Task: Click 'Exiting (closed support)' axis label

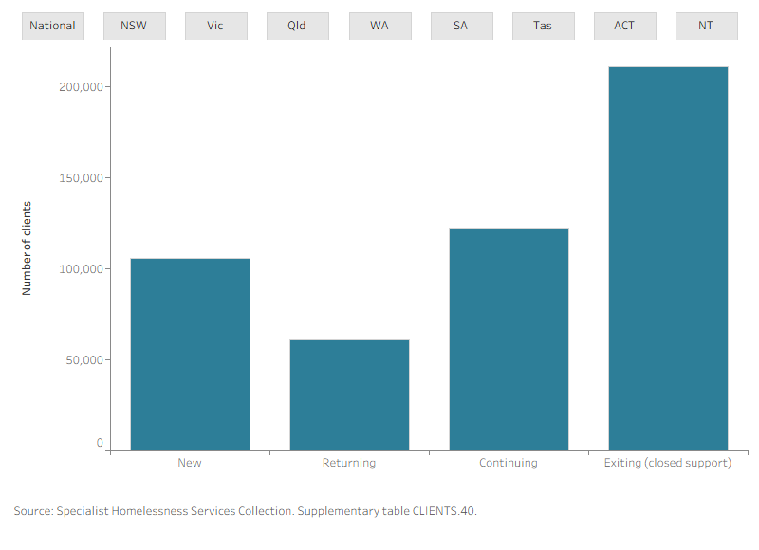Action: pos(668,463)
